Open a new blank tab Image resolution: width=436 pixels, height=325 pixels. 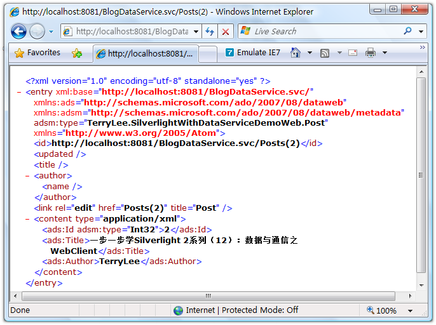[x=208, y=54]
